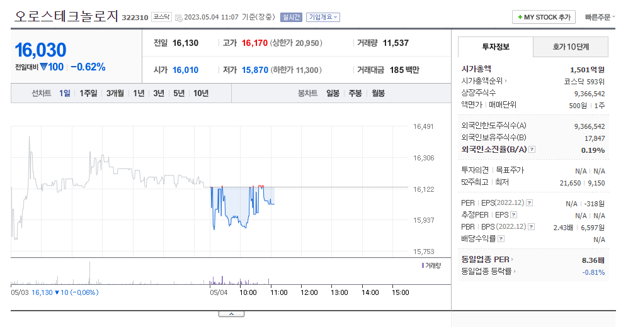The height and width of the screenshot is (327, 633).
Task: Click the 코스닥 593위 rank value
Action: pyautogui.click(x=584, y=82)
